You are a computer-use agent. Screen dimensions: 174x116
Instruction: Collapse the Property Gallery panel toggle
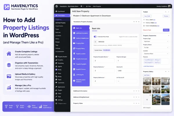pos(168,72)
